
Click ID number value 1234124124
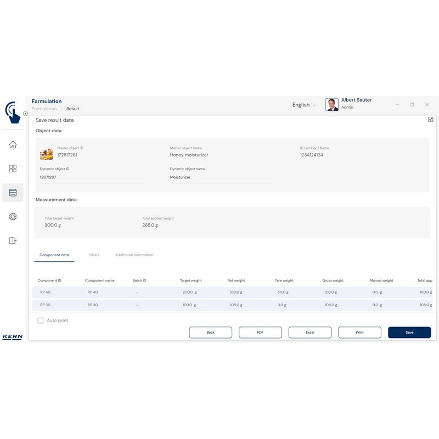(x=311, y=155)
